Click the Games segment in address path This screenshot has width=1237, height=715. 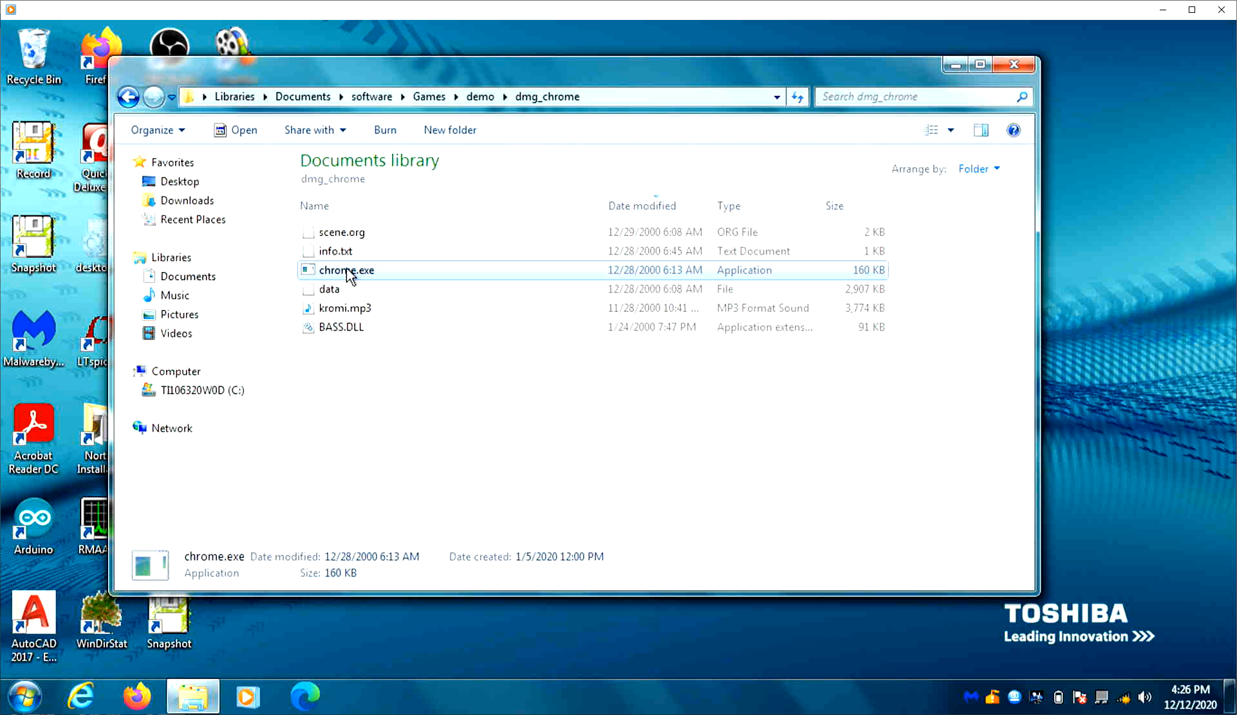[429, 96]
